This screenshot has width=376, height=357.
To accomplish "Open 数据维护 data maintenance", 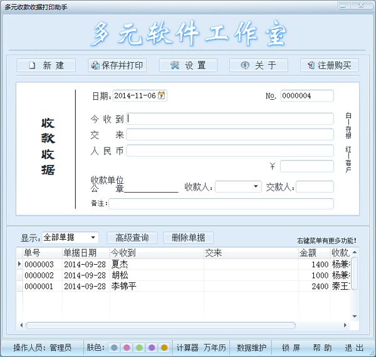I will point(251,348).
